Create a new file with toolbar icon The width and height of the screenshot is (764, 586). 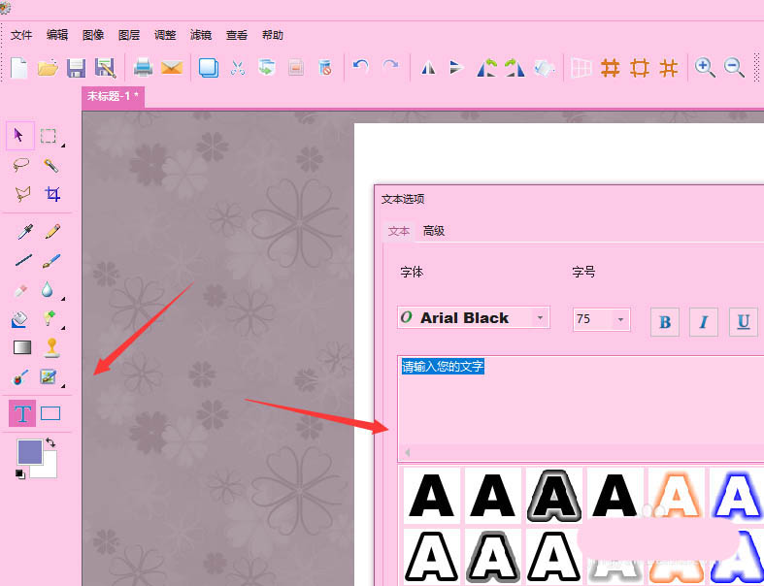(x=19, y=67)
